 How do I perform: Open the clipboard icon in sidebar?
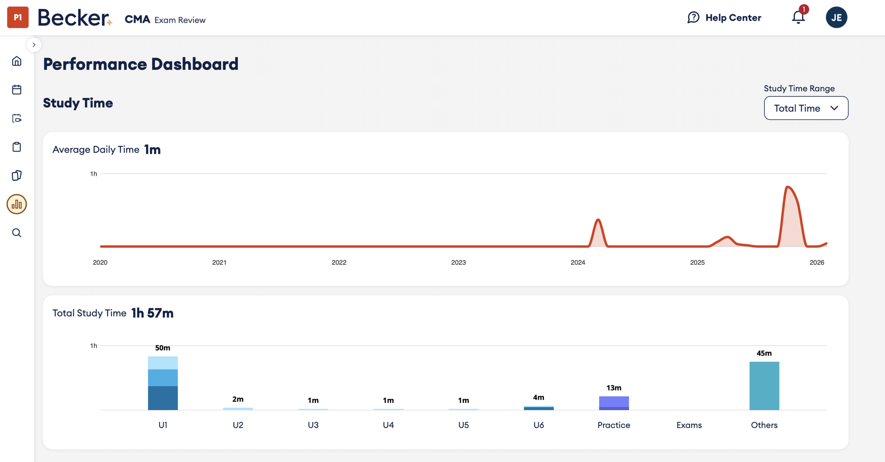(17, 147)
